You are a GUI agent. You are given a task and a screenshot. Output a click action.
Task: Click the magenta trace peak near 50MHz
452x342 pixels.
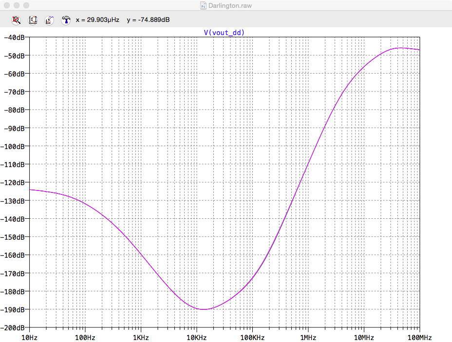pos(401,48)
